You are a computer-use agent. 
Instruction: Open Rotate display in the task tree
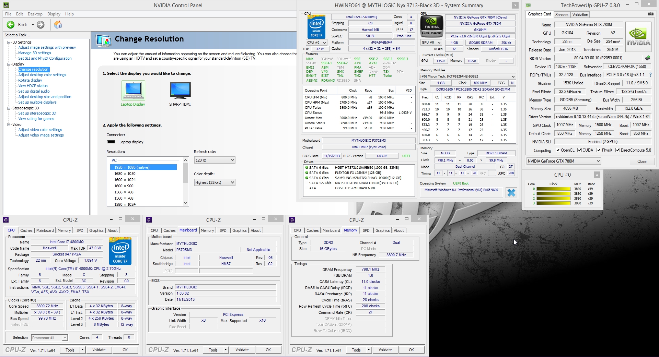[30, 80]
